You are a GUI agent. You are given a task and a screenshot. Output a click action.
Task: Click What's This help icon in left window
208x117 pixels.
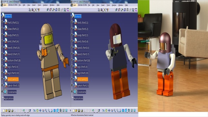click(30, 111)
